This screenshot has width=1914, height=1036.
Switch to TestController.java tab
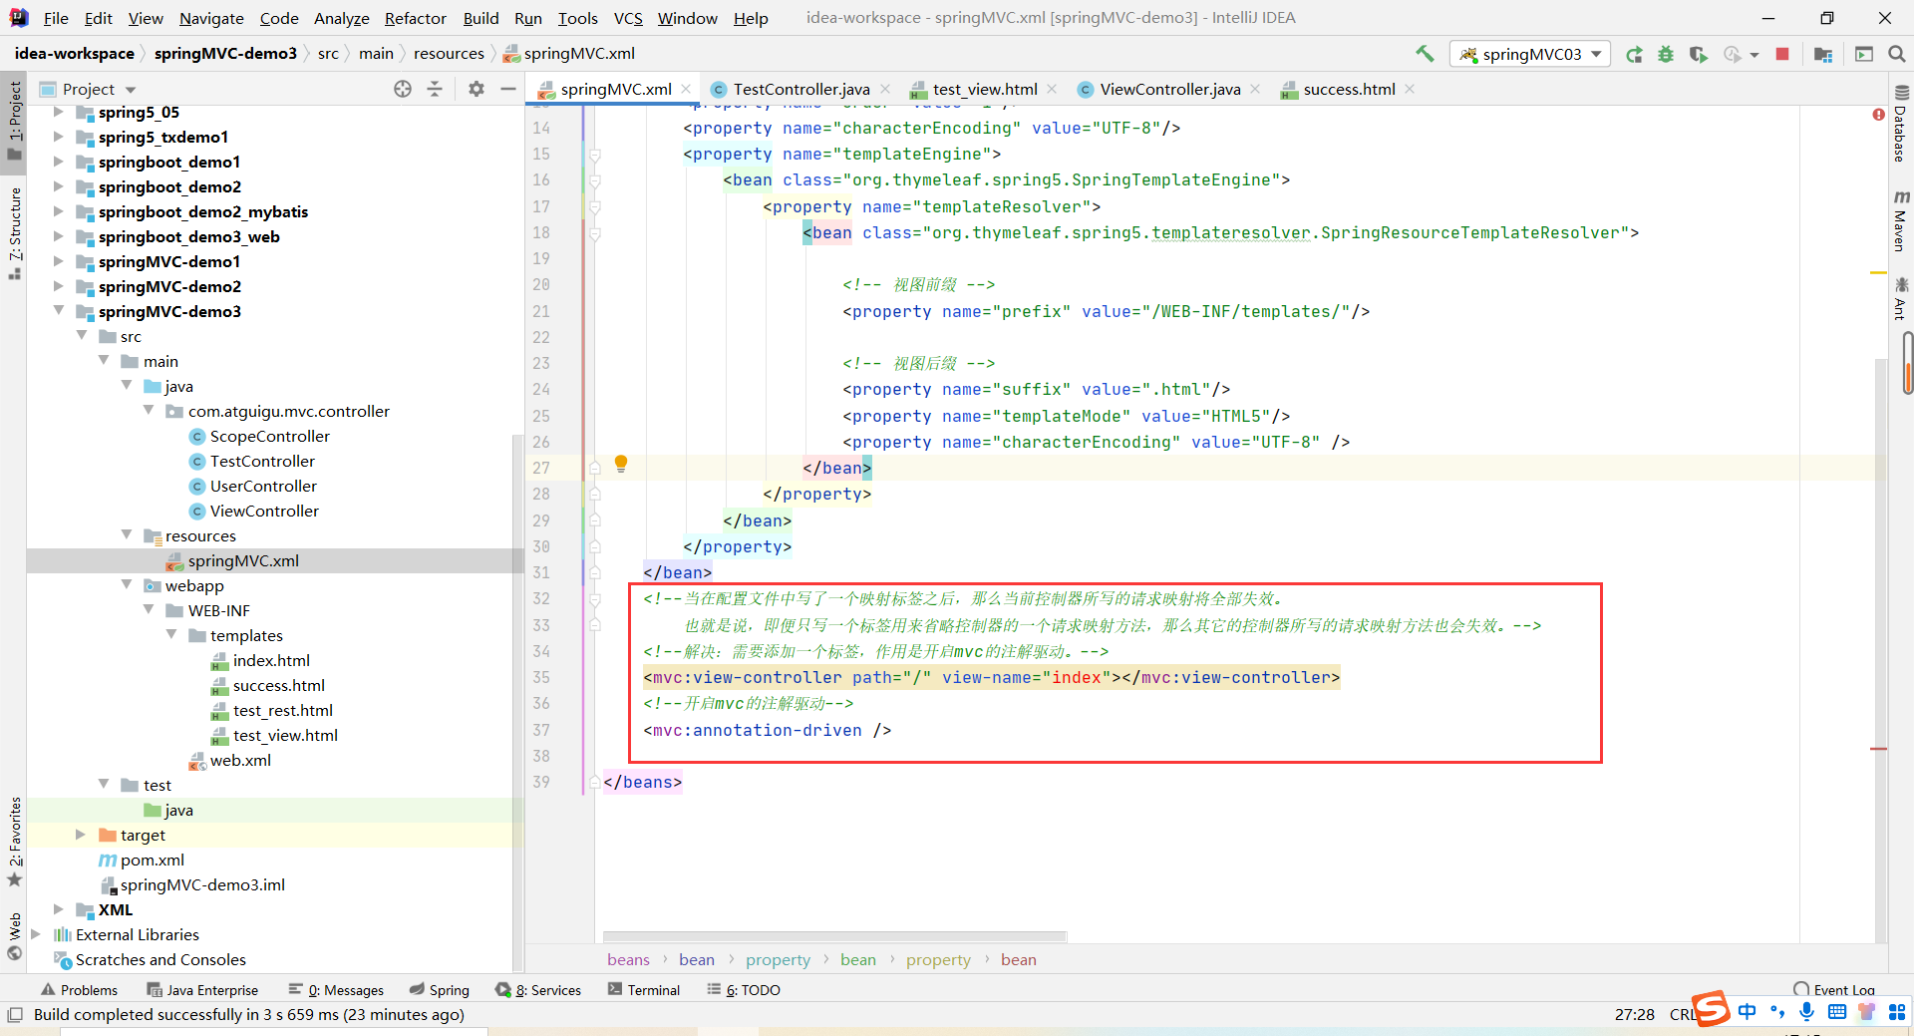[801, 89]
